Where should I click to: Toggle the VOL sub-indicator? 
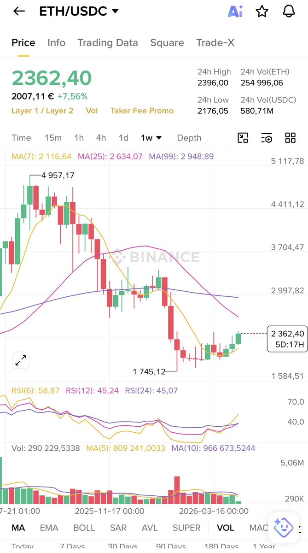(x=226, y=528)
